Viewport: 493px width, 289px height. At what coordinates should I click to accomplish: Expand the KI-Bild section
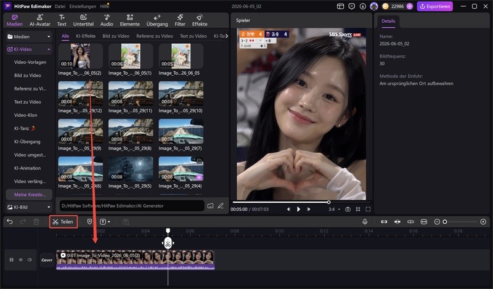coord(29,207)
